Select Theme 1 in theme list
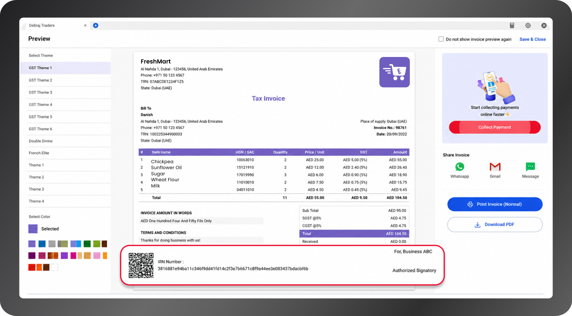Image resolution: width=572 pixels, height=316 pixels. 68,165
